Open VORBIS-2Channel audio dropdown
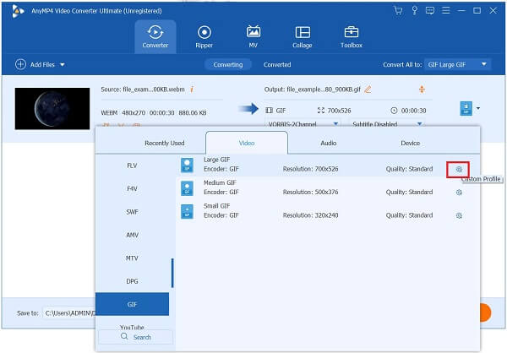Screen dimensions: 507x353 coord(303,123)
